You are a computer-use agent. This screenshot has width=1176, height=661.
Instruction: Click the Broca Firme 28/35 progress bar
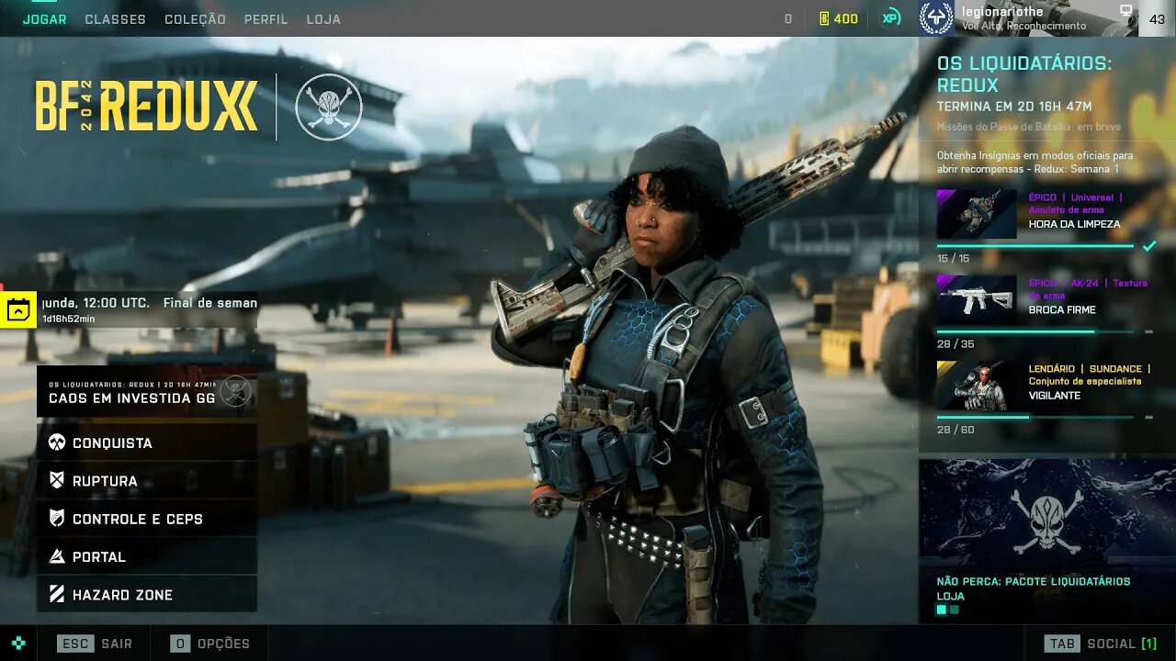pyautogui.click(x=1035, y=331)
